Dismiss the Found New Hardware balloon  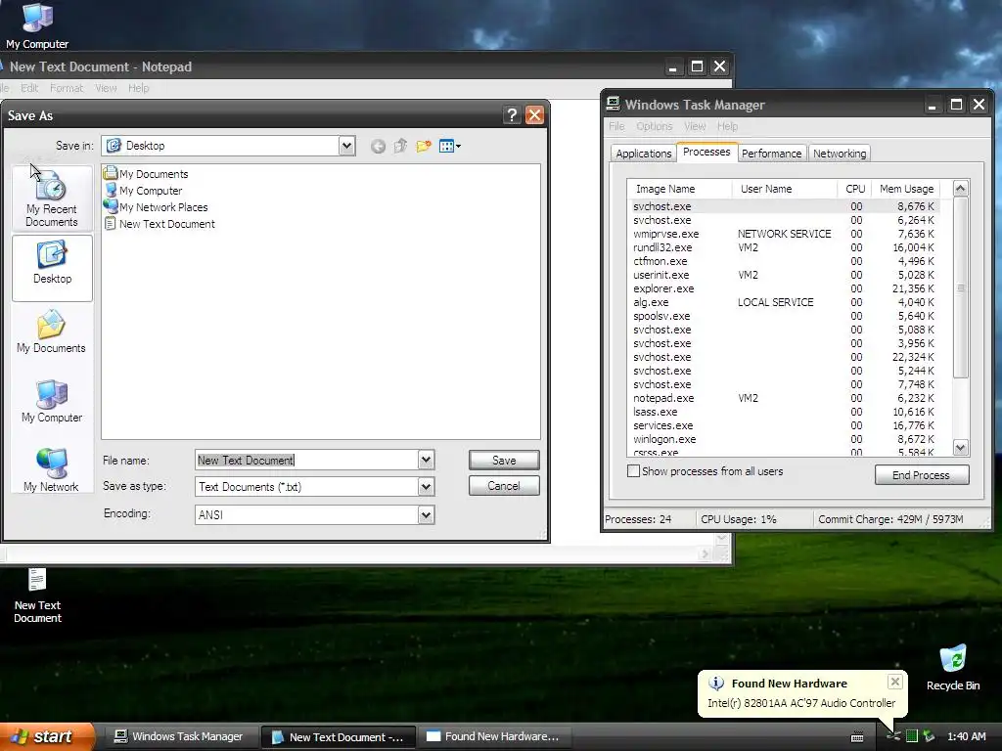point(895,682)
